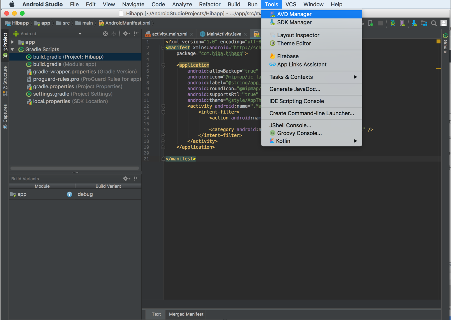Hide the Project tool window
Image resolution: width=451 pixels, height=320 pixels.
tap(136, 34)
